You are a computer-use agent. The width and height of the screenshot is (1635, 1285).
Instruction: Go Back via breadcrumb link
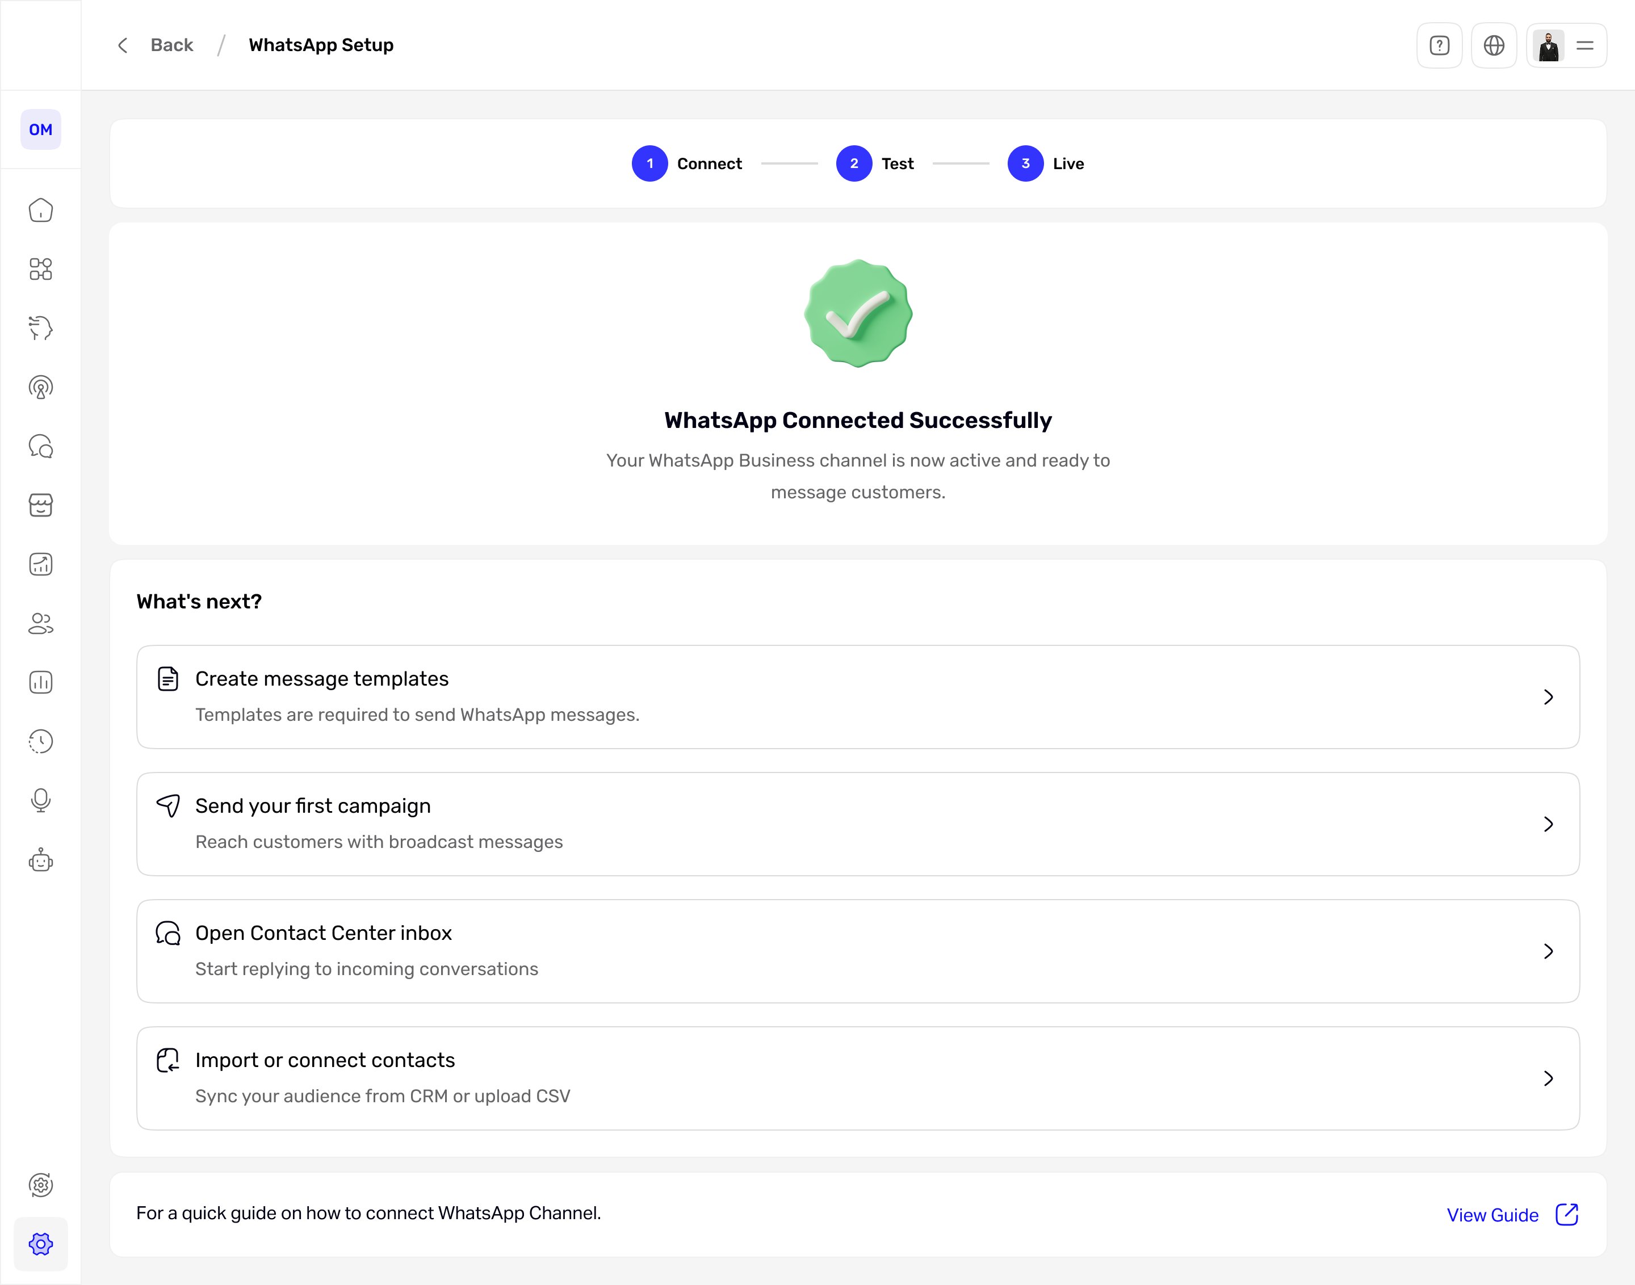(x=171, y=45)
